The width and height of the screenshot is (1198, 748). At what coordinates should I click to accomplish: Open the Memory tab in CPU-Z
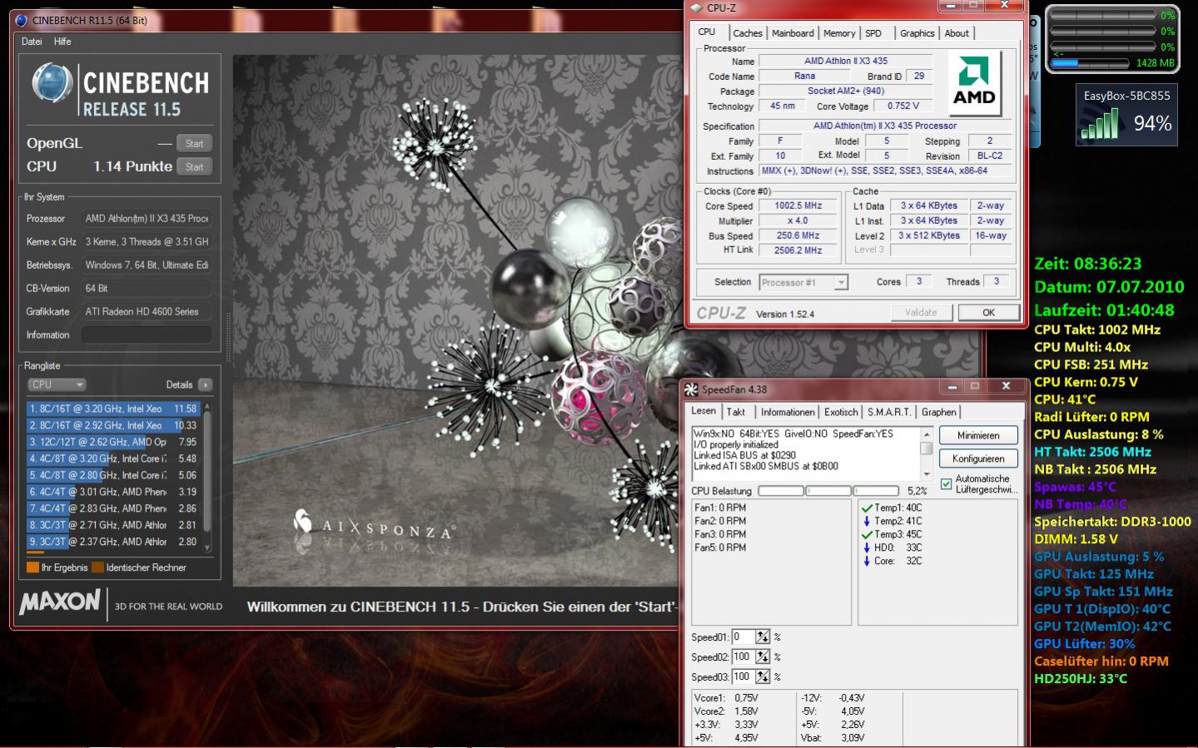pos(839,33)
